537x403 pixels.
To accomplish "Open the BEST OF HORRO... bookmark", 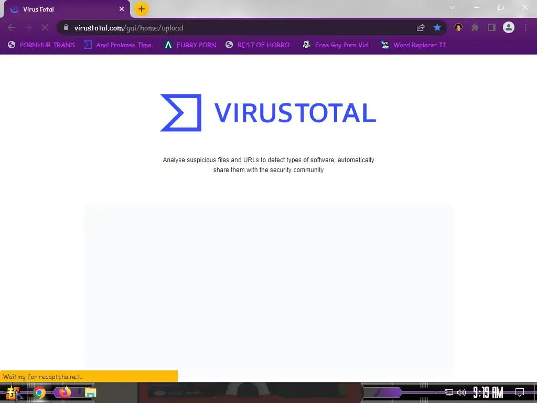I will click(x=260, y=45).
